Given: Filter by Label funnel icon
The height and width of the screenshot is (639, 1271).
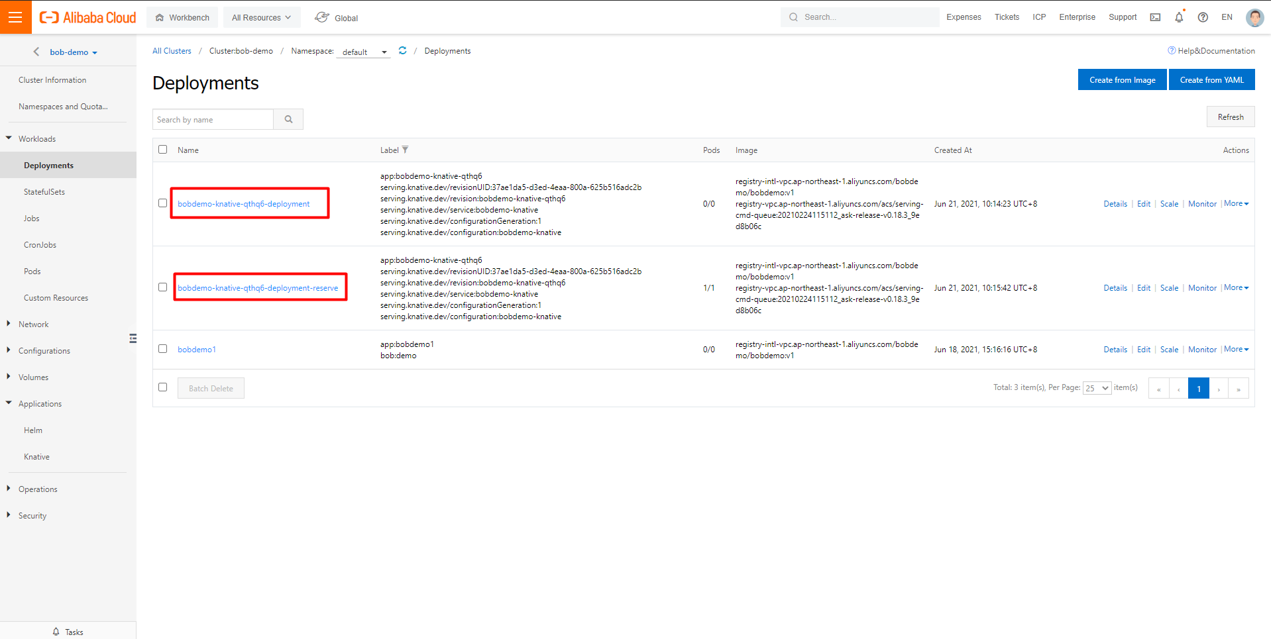Looking at the screenshot, I should (405, 150).
